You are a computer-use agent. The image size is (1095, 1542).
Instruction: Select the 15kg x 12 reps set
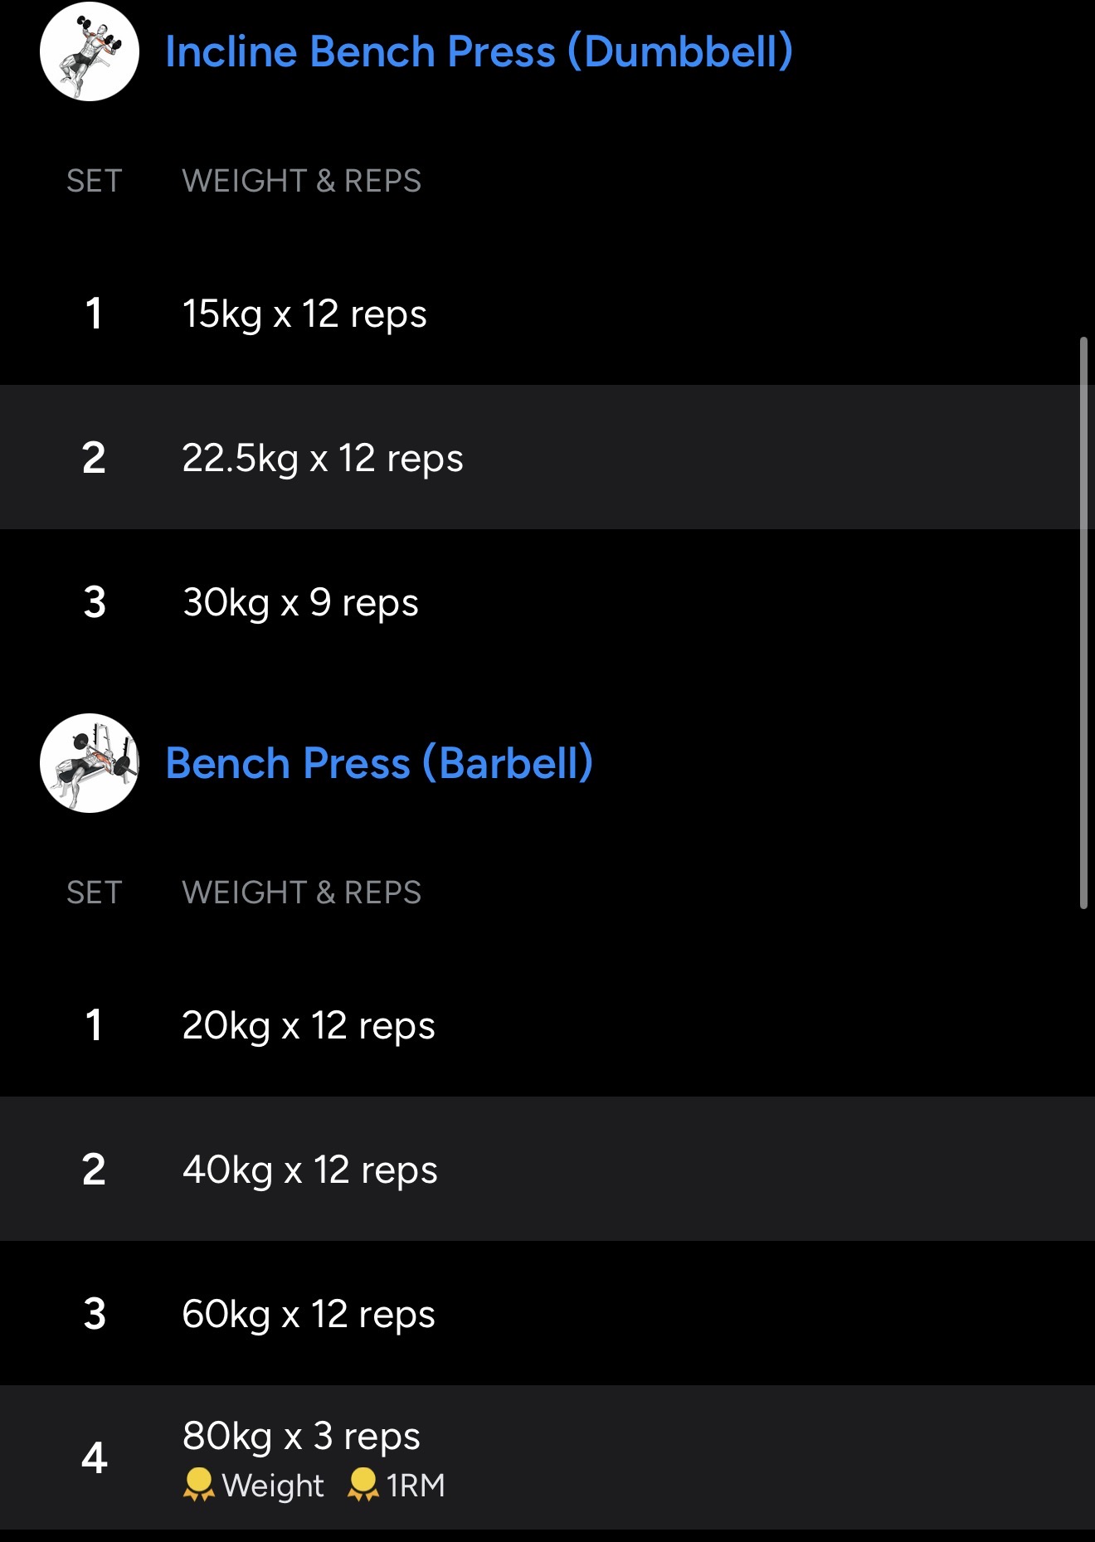pos(304,314)
